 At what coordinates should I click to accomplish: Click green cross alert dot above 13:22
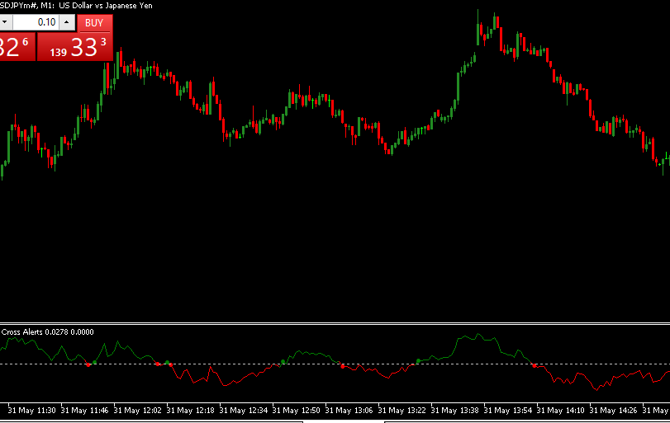coord(418,361)
